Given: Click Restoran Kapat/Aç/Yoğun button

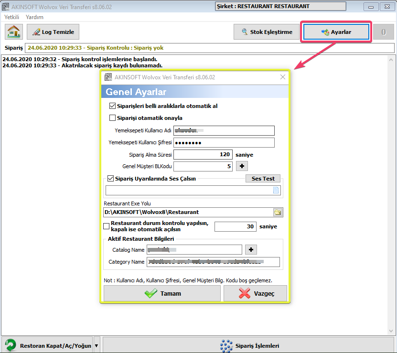Looking at the screenshot, I should (x=47, y=345).
